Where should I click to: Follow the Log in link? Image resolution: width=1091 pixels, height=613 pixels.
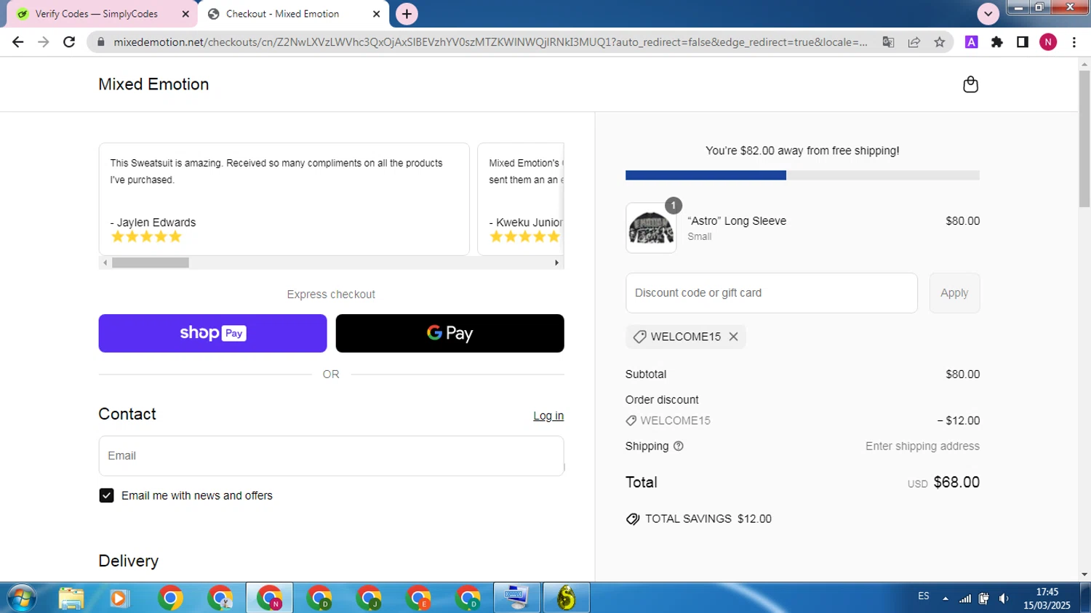coord(548,416)
